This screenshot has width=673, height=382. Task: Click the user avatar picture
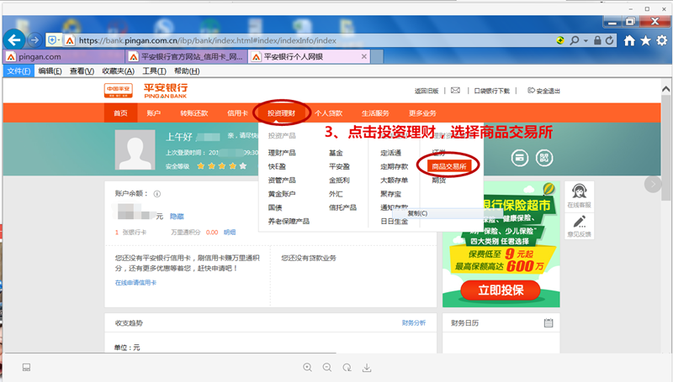tap(135, 150)
